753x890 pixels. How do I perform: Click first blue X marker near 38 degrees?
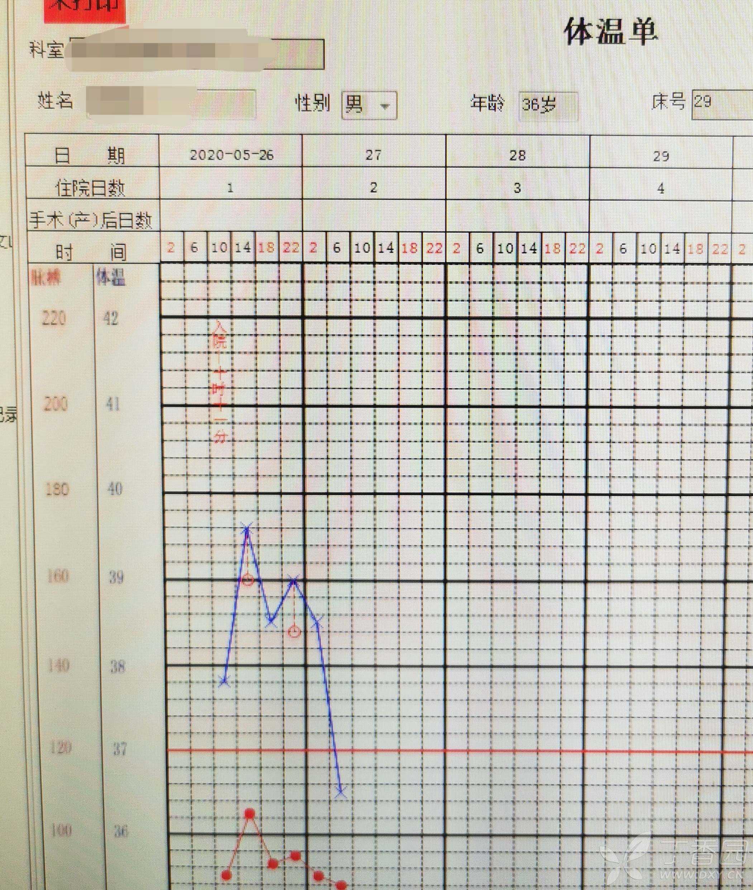point(224,681)
